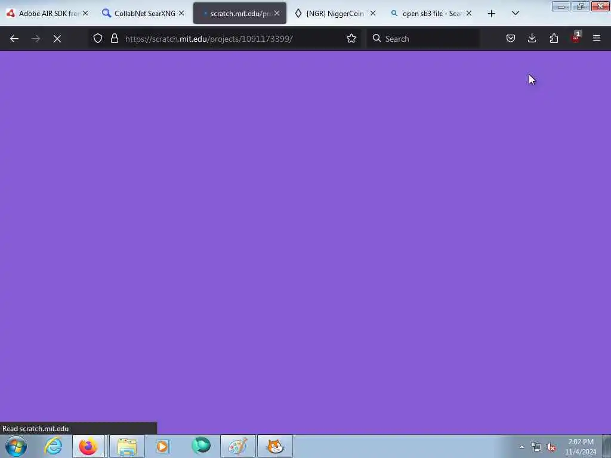This screenshot has height=458, width=611.
Task: Select the scratch.mit.edu tab
Action: coord(240,14)
